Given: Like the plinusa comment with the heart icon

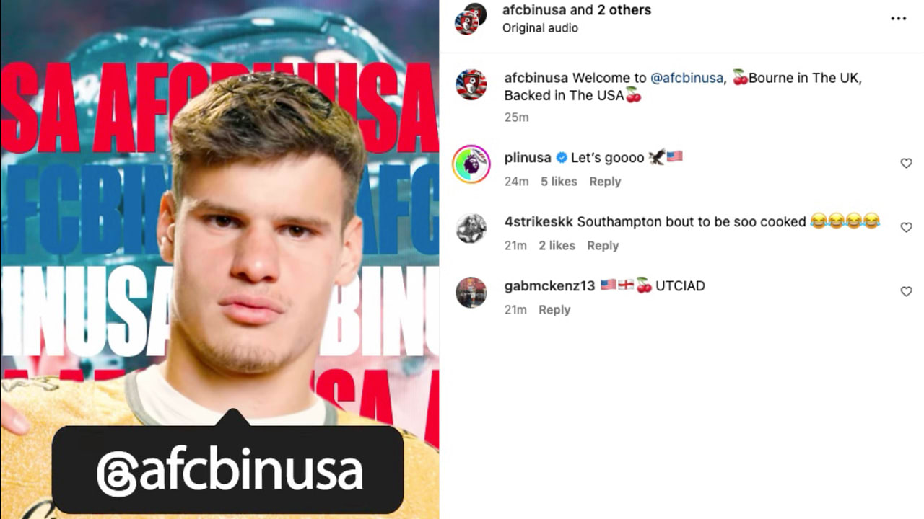Looking at the screenshot, I should coord(906,164).
